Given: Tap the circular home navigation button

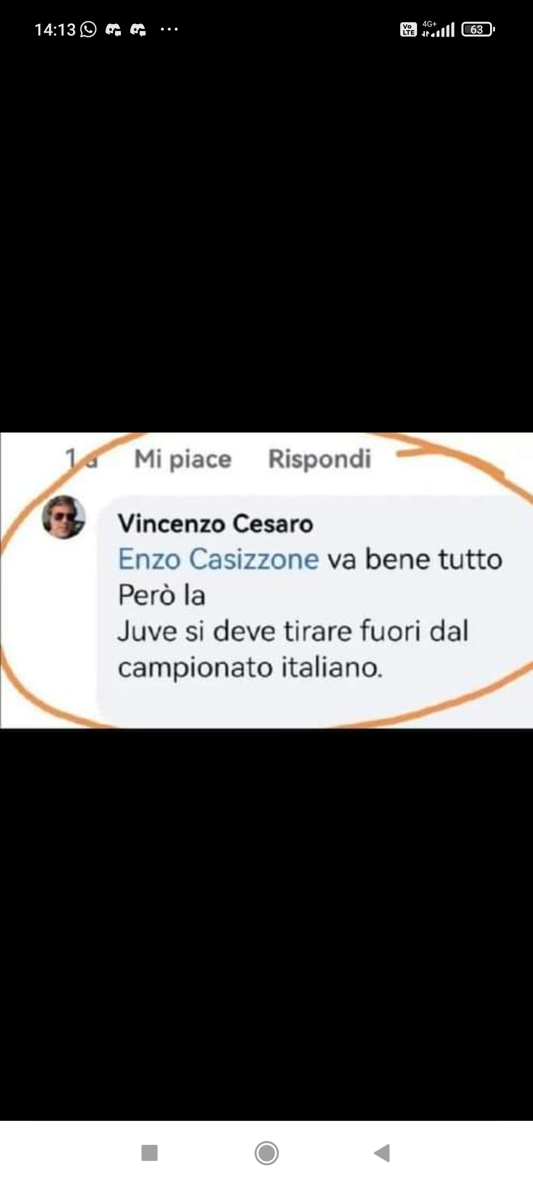Looking at the screenshot, I should pyautogui.click(x=266, y=1153).
